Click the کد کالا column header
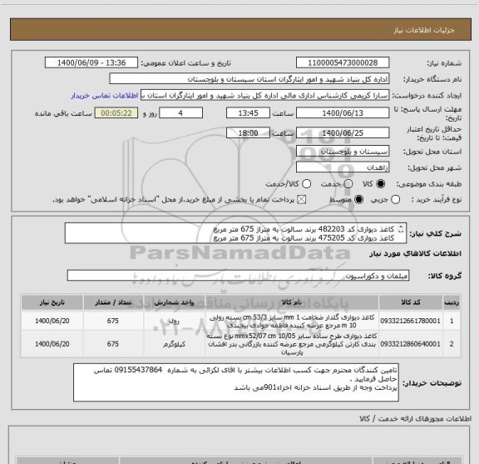The height and width of the screenshot is (464, 479). coord(411,302)
